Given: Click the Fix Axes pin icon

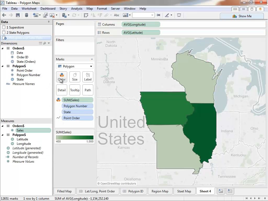Looking at the screenshot, I should click(158, 15).
